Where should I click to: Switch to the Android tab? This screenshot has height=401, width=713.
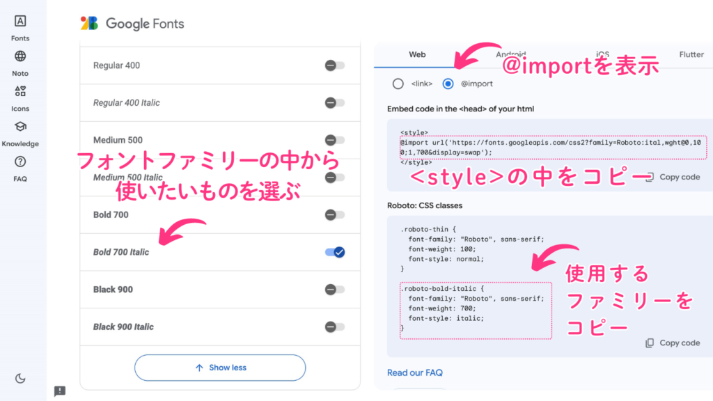(x=510, y=54)
